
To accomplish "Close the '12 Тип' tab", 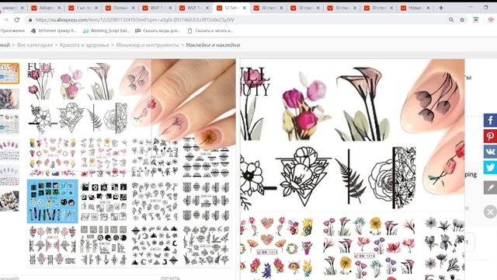I will [x=244, y=8].
